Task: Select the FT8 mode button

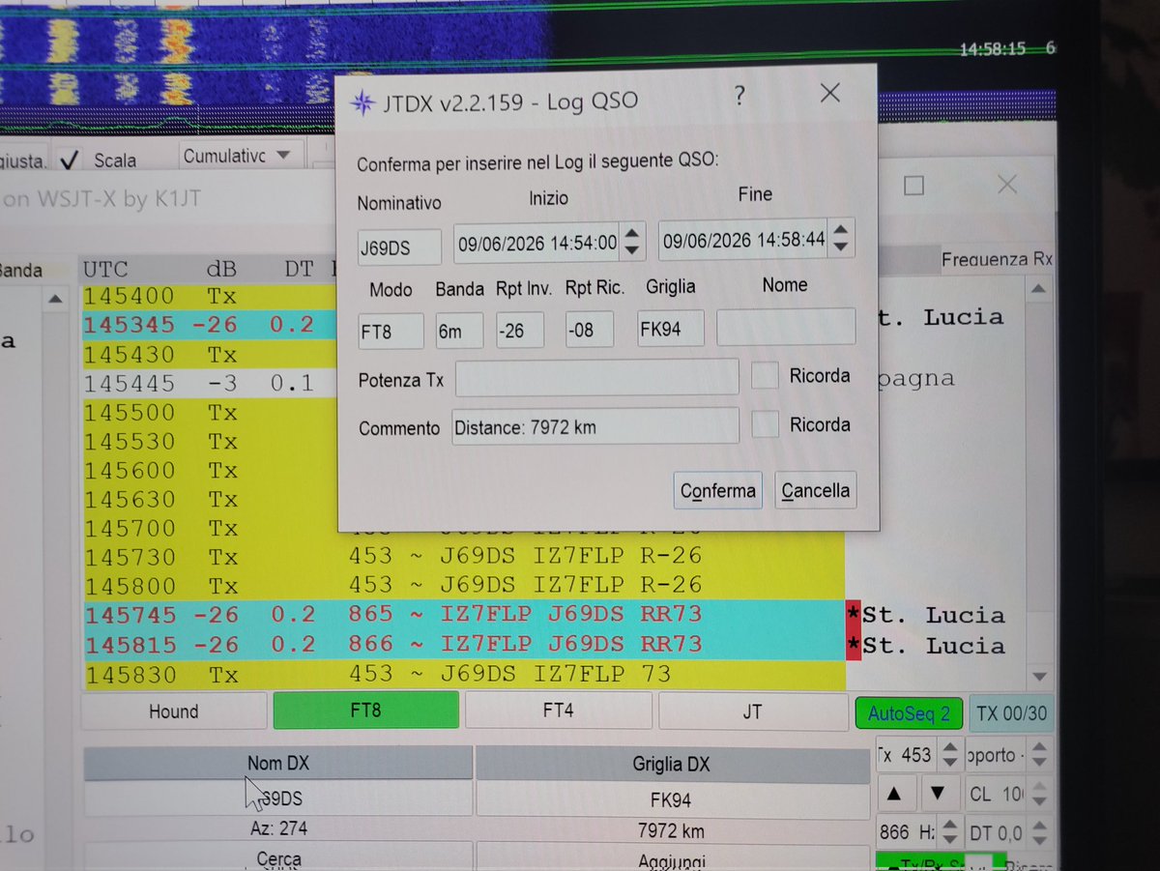Action: click(365, 711)
